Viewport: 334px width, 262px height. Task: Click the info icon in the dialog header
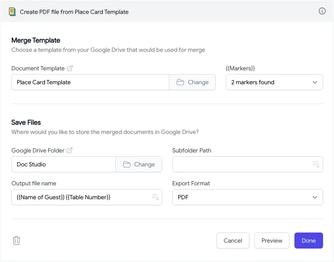tap(322, 11)
